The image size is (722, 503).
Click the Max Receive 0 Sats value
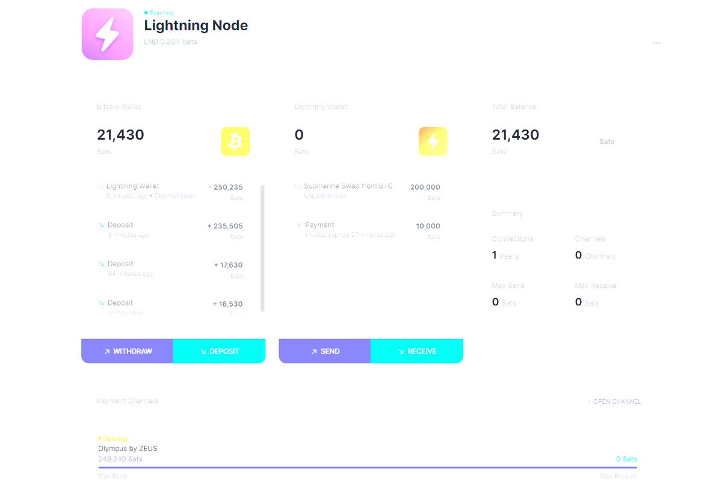pos(587,302)
